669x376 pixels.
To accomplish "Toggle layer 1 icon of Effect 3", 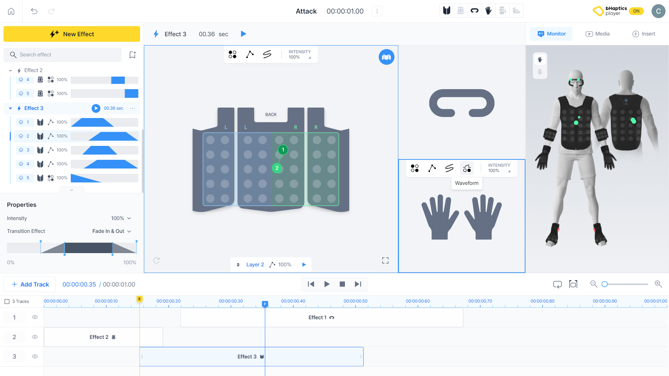I will (x=21, y=122).
